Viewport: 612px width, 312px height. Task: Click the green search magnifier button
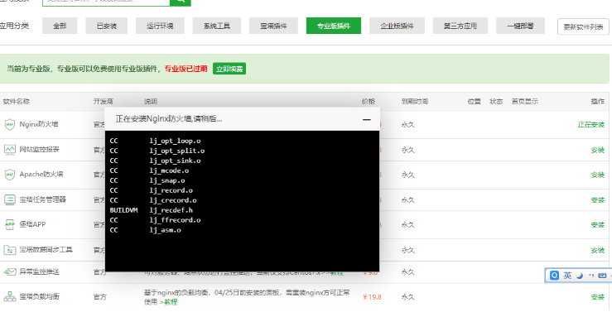[181, 2]
